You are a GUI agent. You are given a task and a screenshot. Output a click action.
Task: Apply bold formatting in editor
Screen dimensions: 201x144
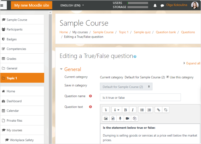pyautogui.click(x=125, y=110)
